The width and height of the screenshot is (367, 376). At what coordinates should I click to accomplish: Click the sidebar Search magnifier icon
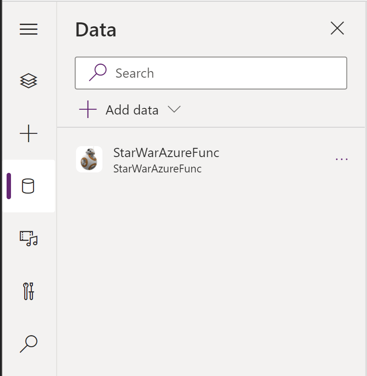pos(29,344)
